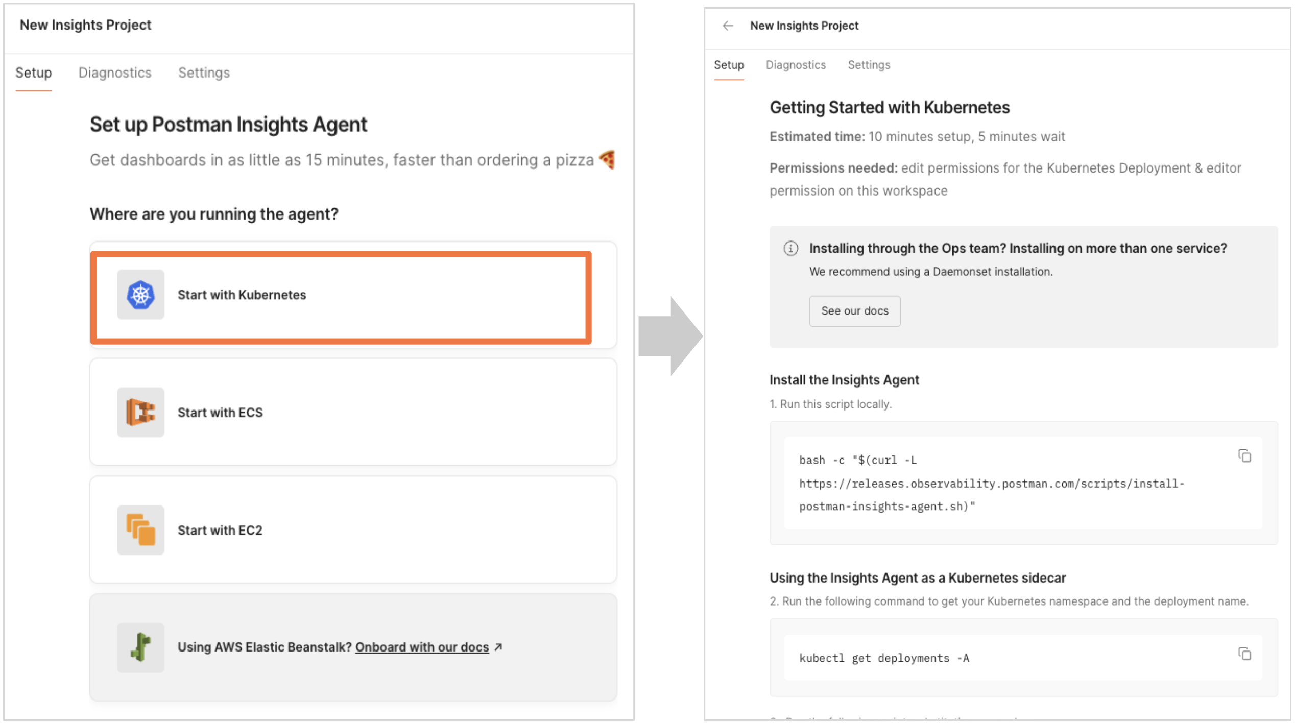Click the orange ECS icon
The height and width of the screenshot is (723, 1295).
pos(140,412)
